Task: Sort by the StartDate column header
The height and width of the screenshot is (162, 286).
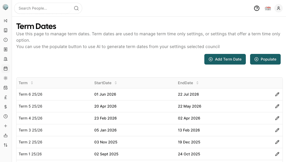Action: coord(105,83)
